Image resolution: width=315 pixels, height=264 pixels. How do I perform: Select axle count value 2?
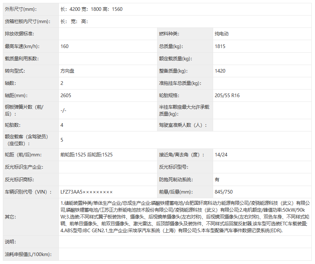coord(62,83)
